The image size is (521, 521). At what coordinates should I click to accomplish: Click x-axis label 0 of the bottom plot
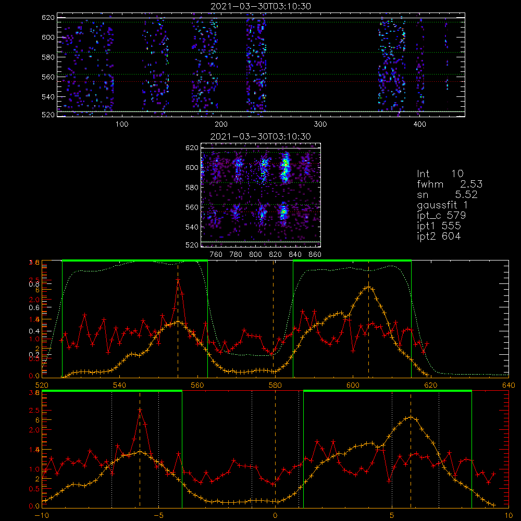point(275,516)
